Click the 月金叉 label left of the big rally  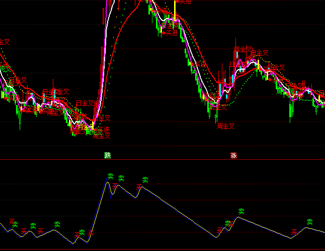tap(85, 103)
